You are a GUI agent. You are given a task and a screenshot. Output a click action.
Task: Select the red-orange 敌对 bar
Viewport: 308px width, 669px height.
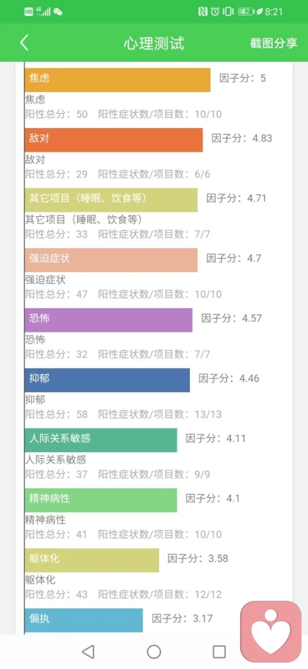click(x=114, y=140)
